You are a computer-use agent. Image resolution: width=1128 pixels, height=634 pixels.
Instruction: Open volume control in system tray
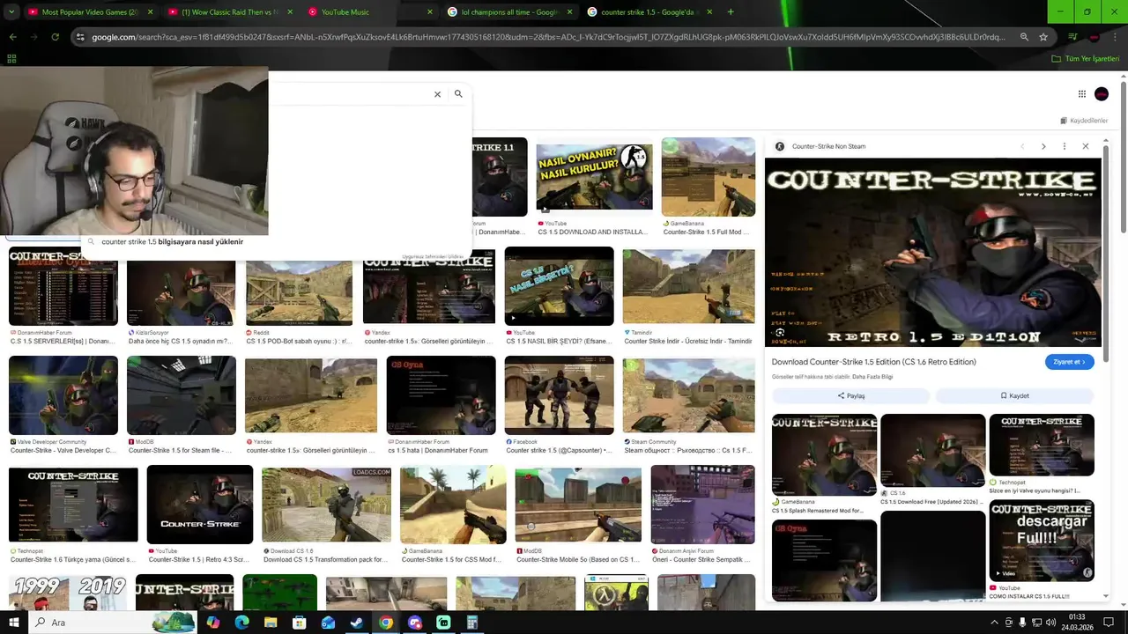[1050, 623]
